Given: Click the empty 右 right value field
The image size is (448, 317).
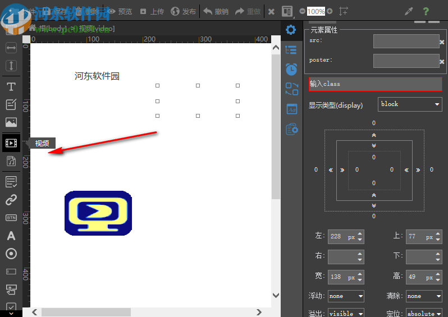Looking at the screenshot, I should 346,257.
